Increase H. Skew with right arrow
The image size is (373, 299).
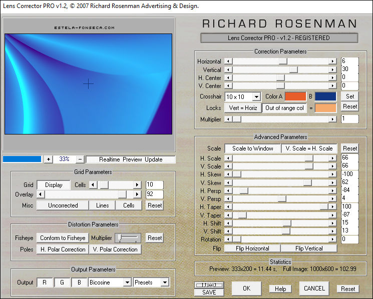(332, 174)
